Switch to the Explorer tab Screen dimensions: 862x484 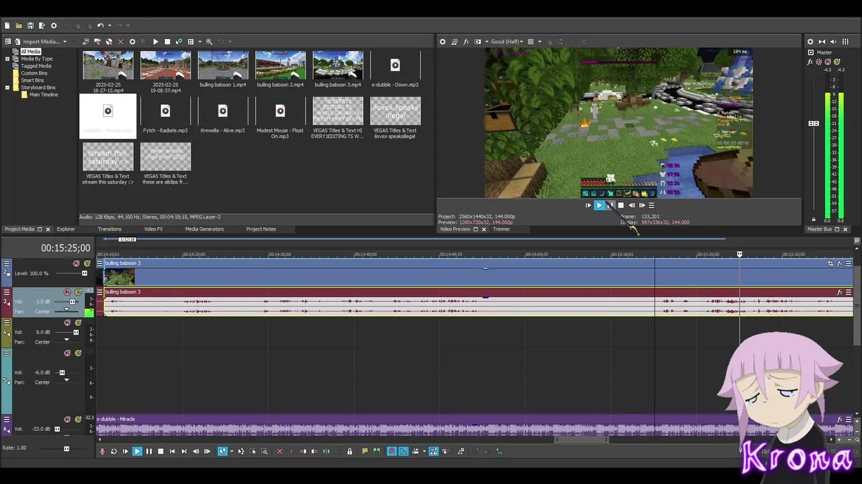tap(66, 229)
